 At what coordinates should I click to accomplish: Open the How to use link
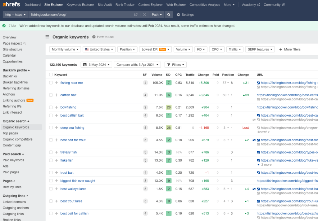click(x=105, y=37)
